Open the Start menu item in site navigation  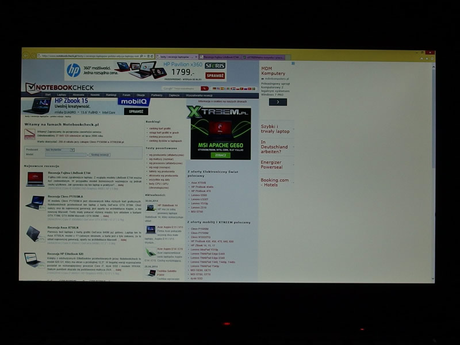tap(48, 95)
